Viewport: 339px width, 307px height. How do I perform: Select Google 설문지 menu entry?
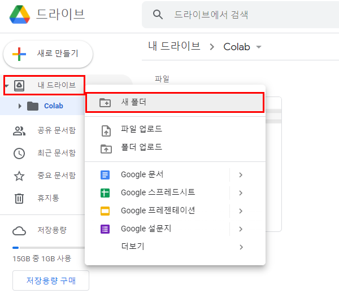tap(175, 229)
